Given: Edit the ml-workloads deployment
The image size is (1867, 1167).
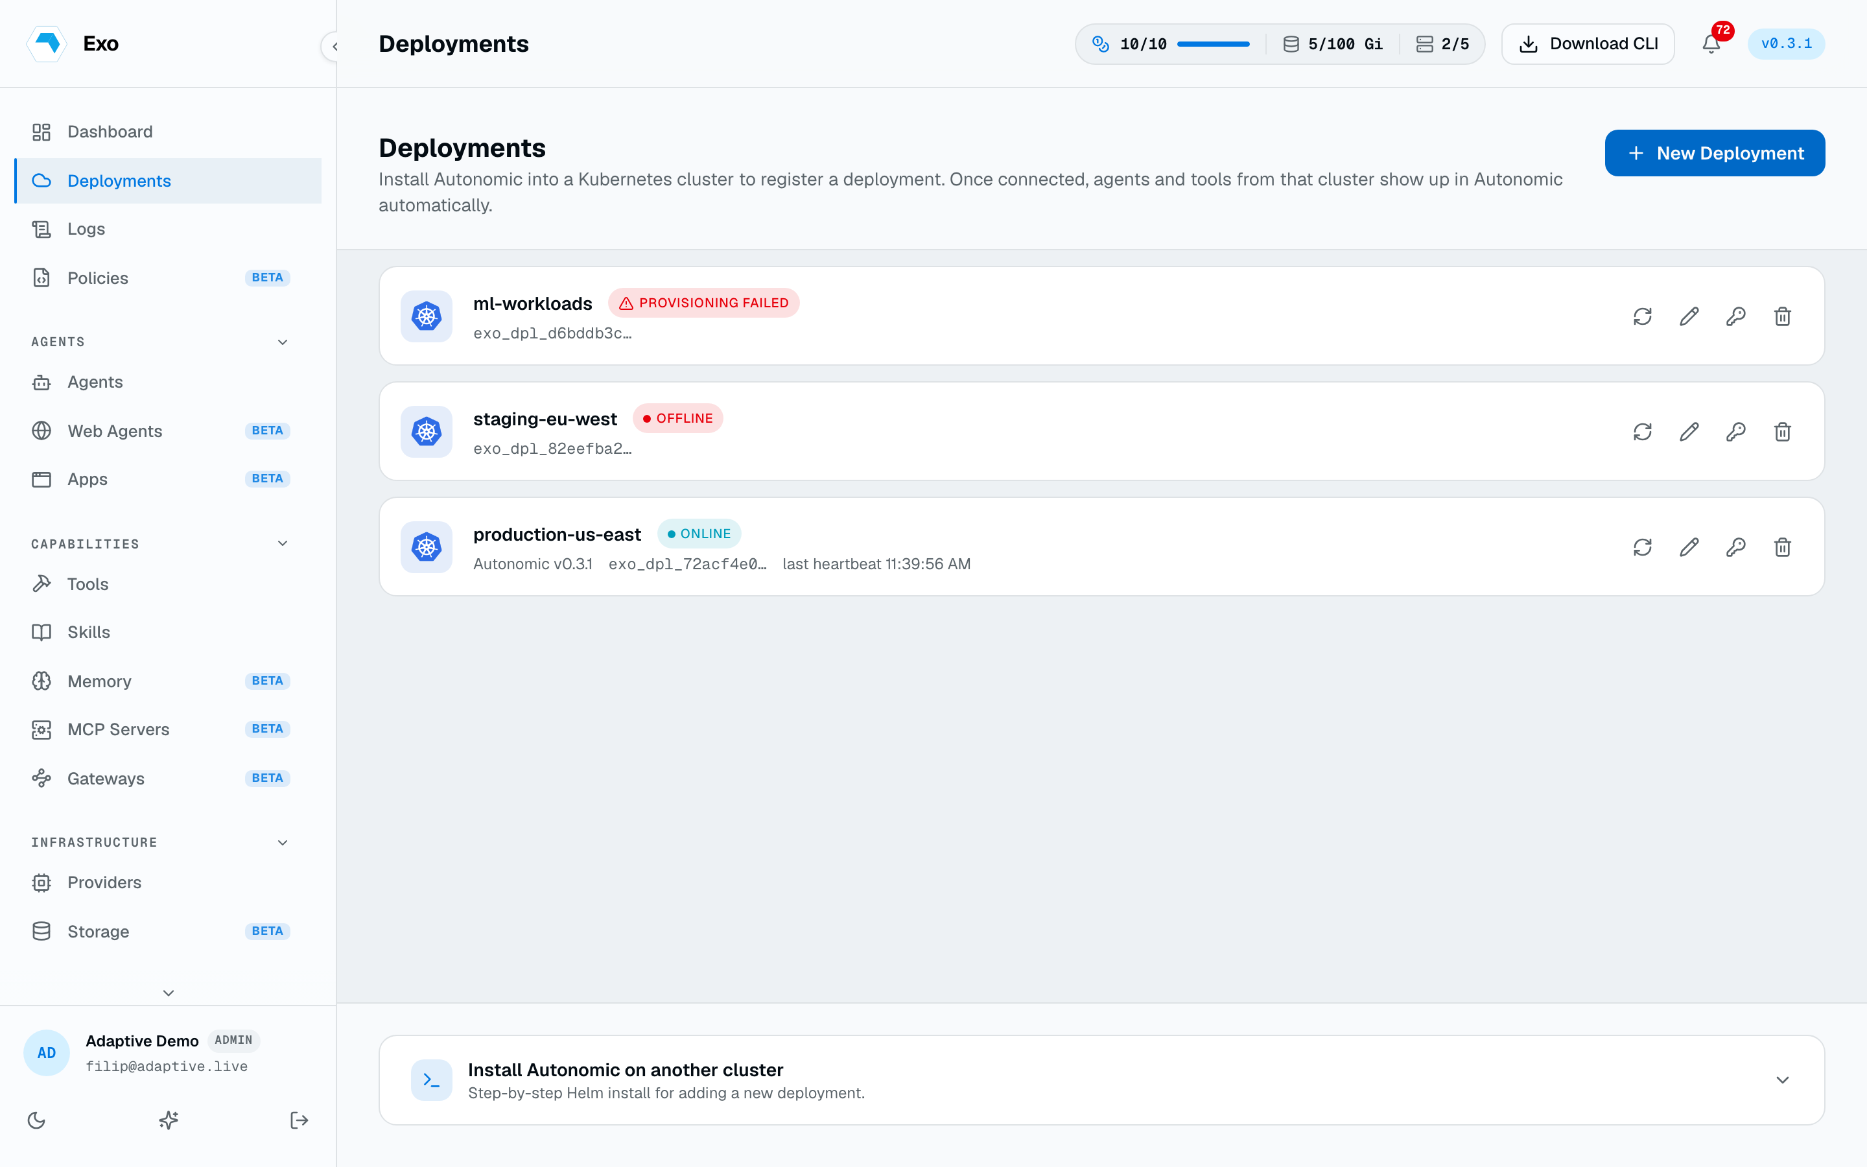Looking at the screenshot, I should [x=1689, y=316].
